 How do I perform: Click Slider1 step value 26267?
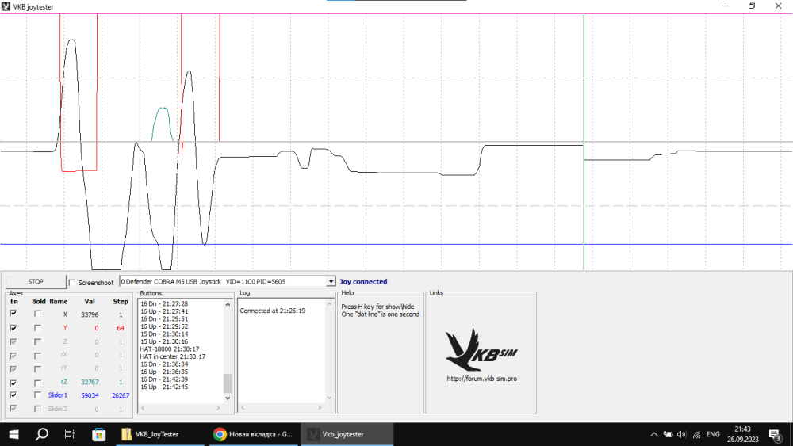tap(121, 395)
